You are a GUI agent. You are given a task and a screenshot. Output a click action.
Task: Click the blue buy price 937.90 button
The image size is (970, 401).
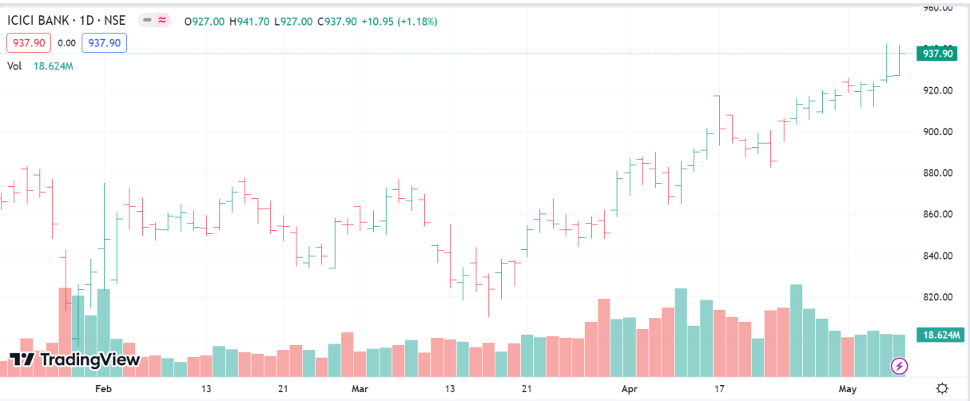pyautogui.click(x=105, y=43)
